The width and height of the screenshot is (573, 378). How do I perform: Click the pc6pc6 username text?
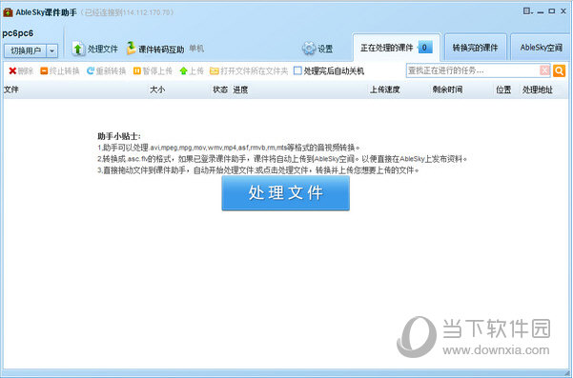point(17,33)
